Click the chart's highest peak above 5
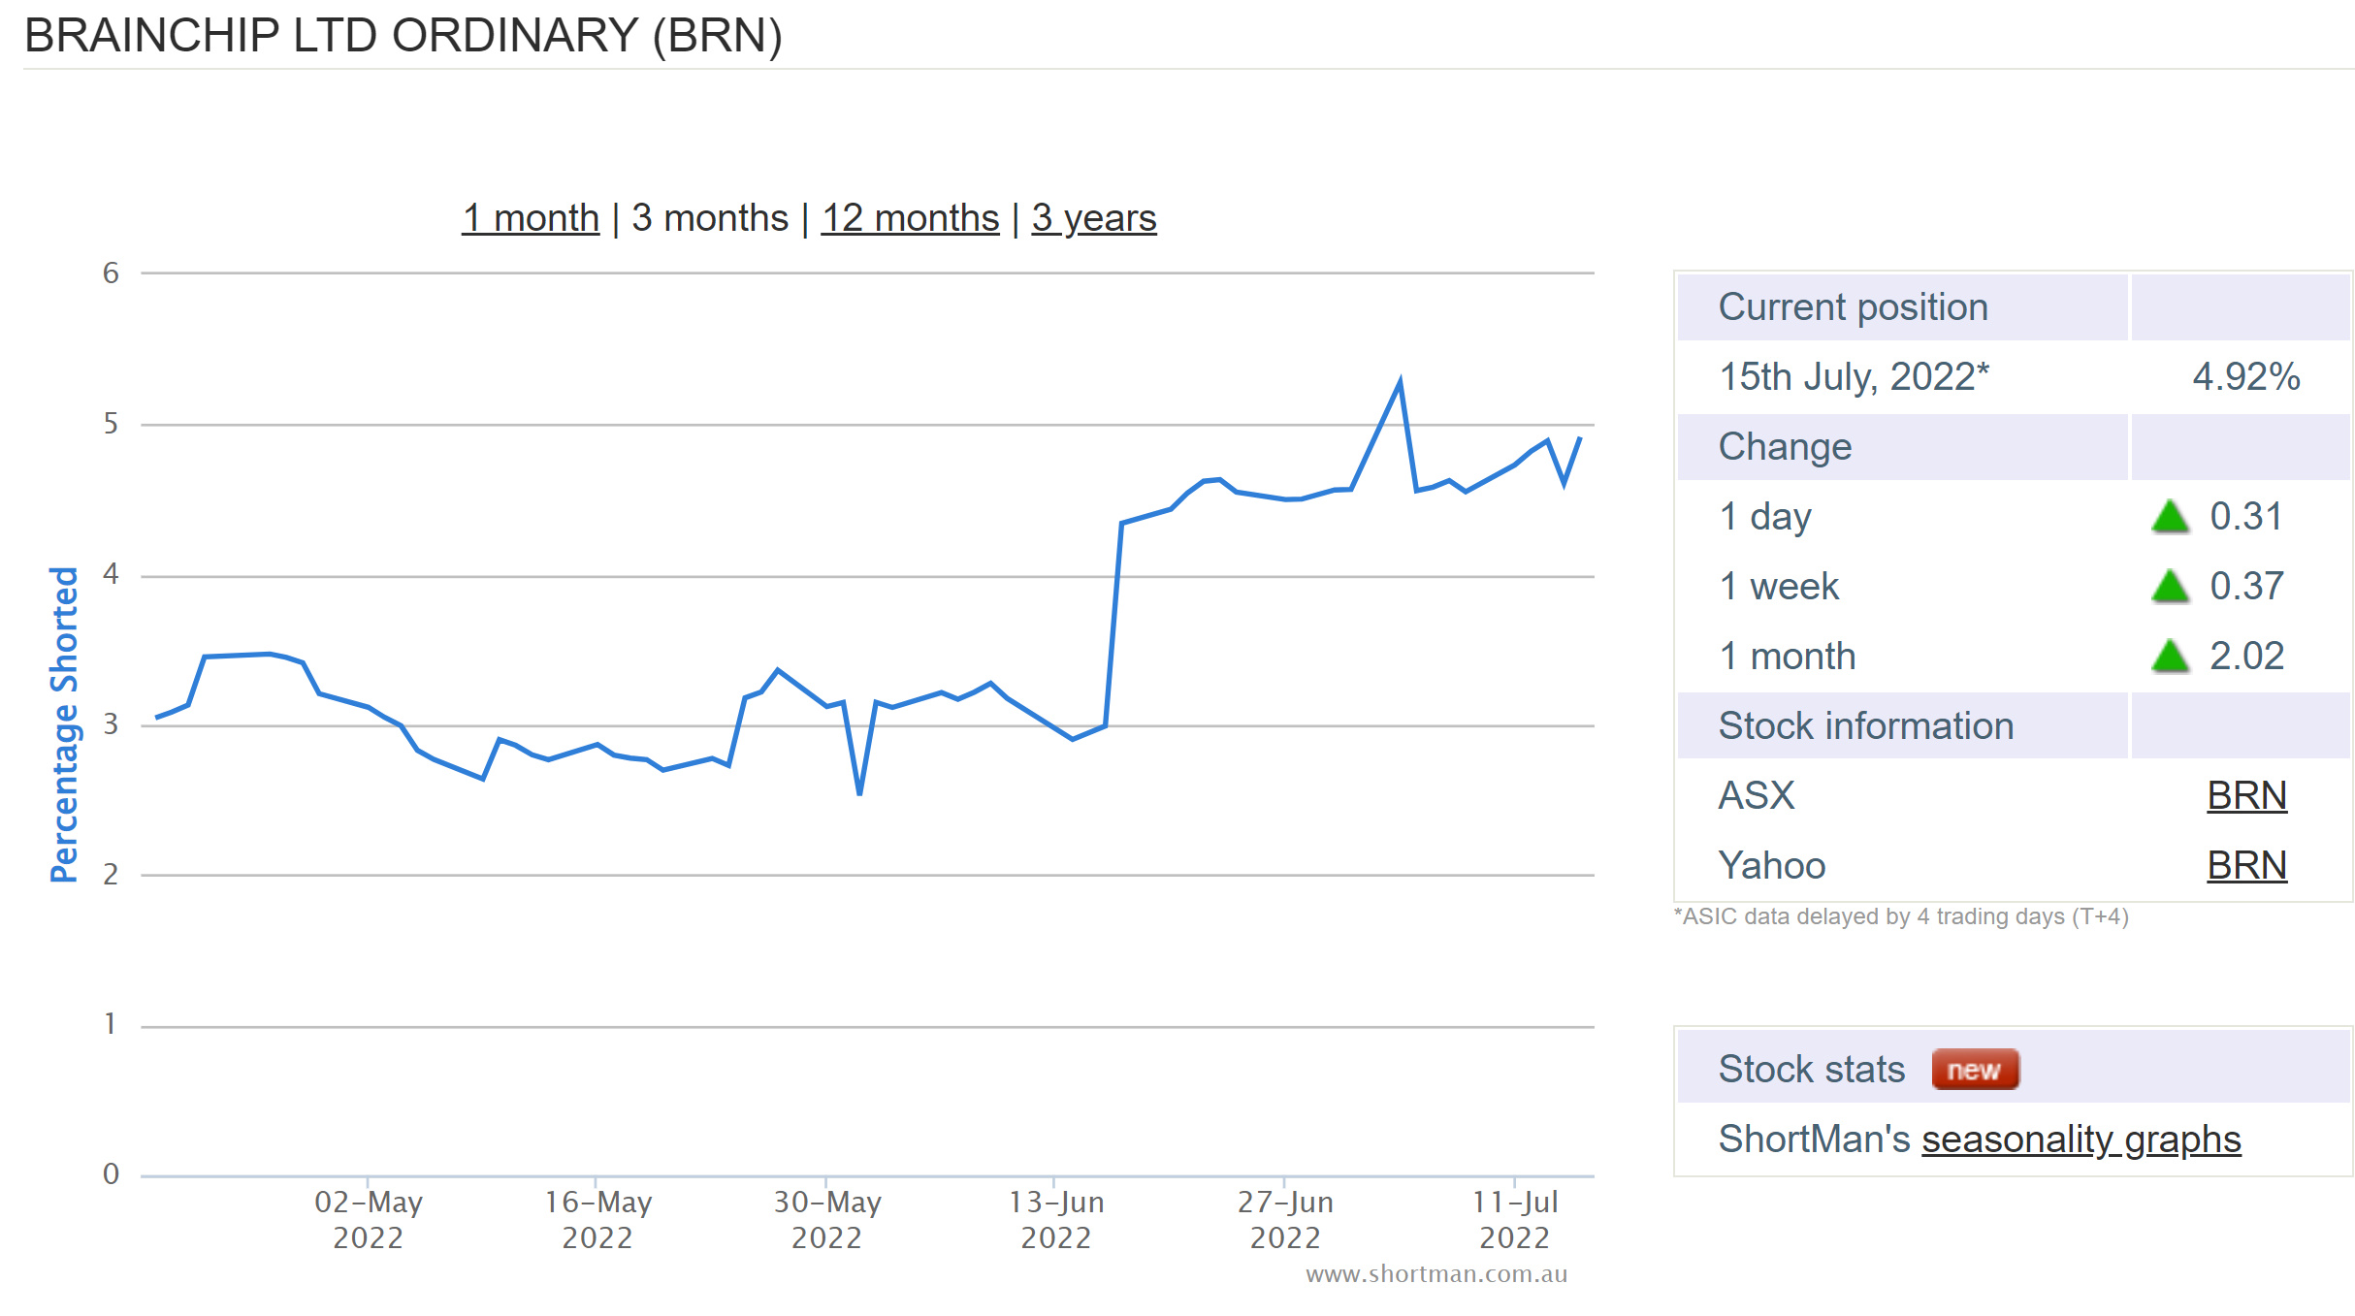Screen dimensions: 2355x1316 point(1400,381)
